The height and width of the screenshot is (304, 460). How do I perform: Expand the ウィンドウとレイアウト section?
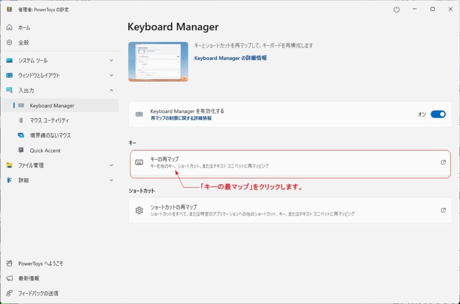(x=111, y=75)
